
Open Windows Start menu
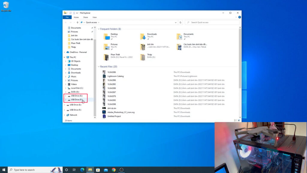tap(4, 170)
